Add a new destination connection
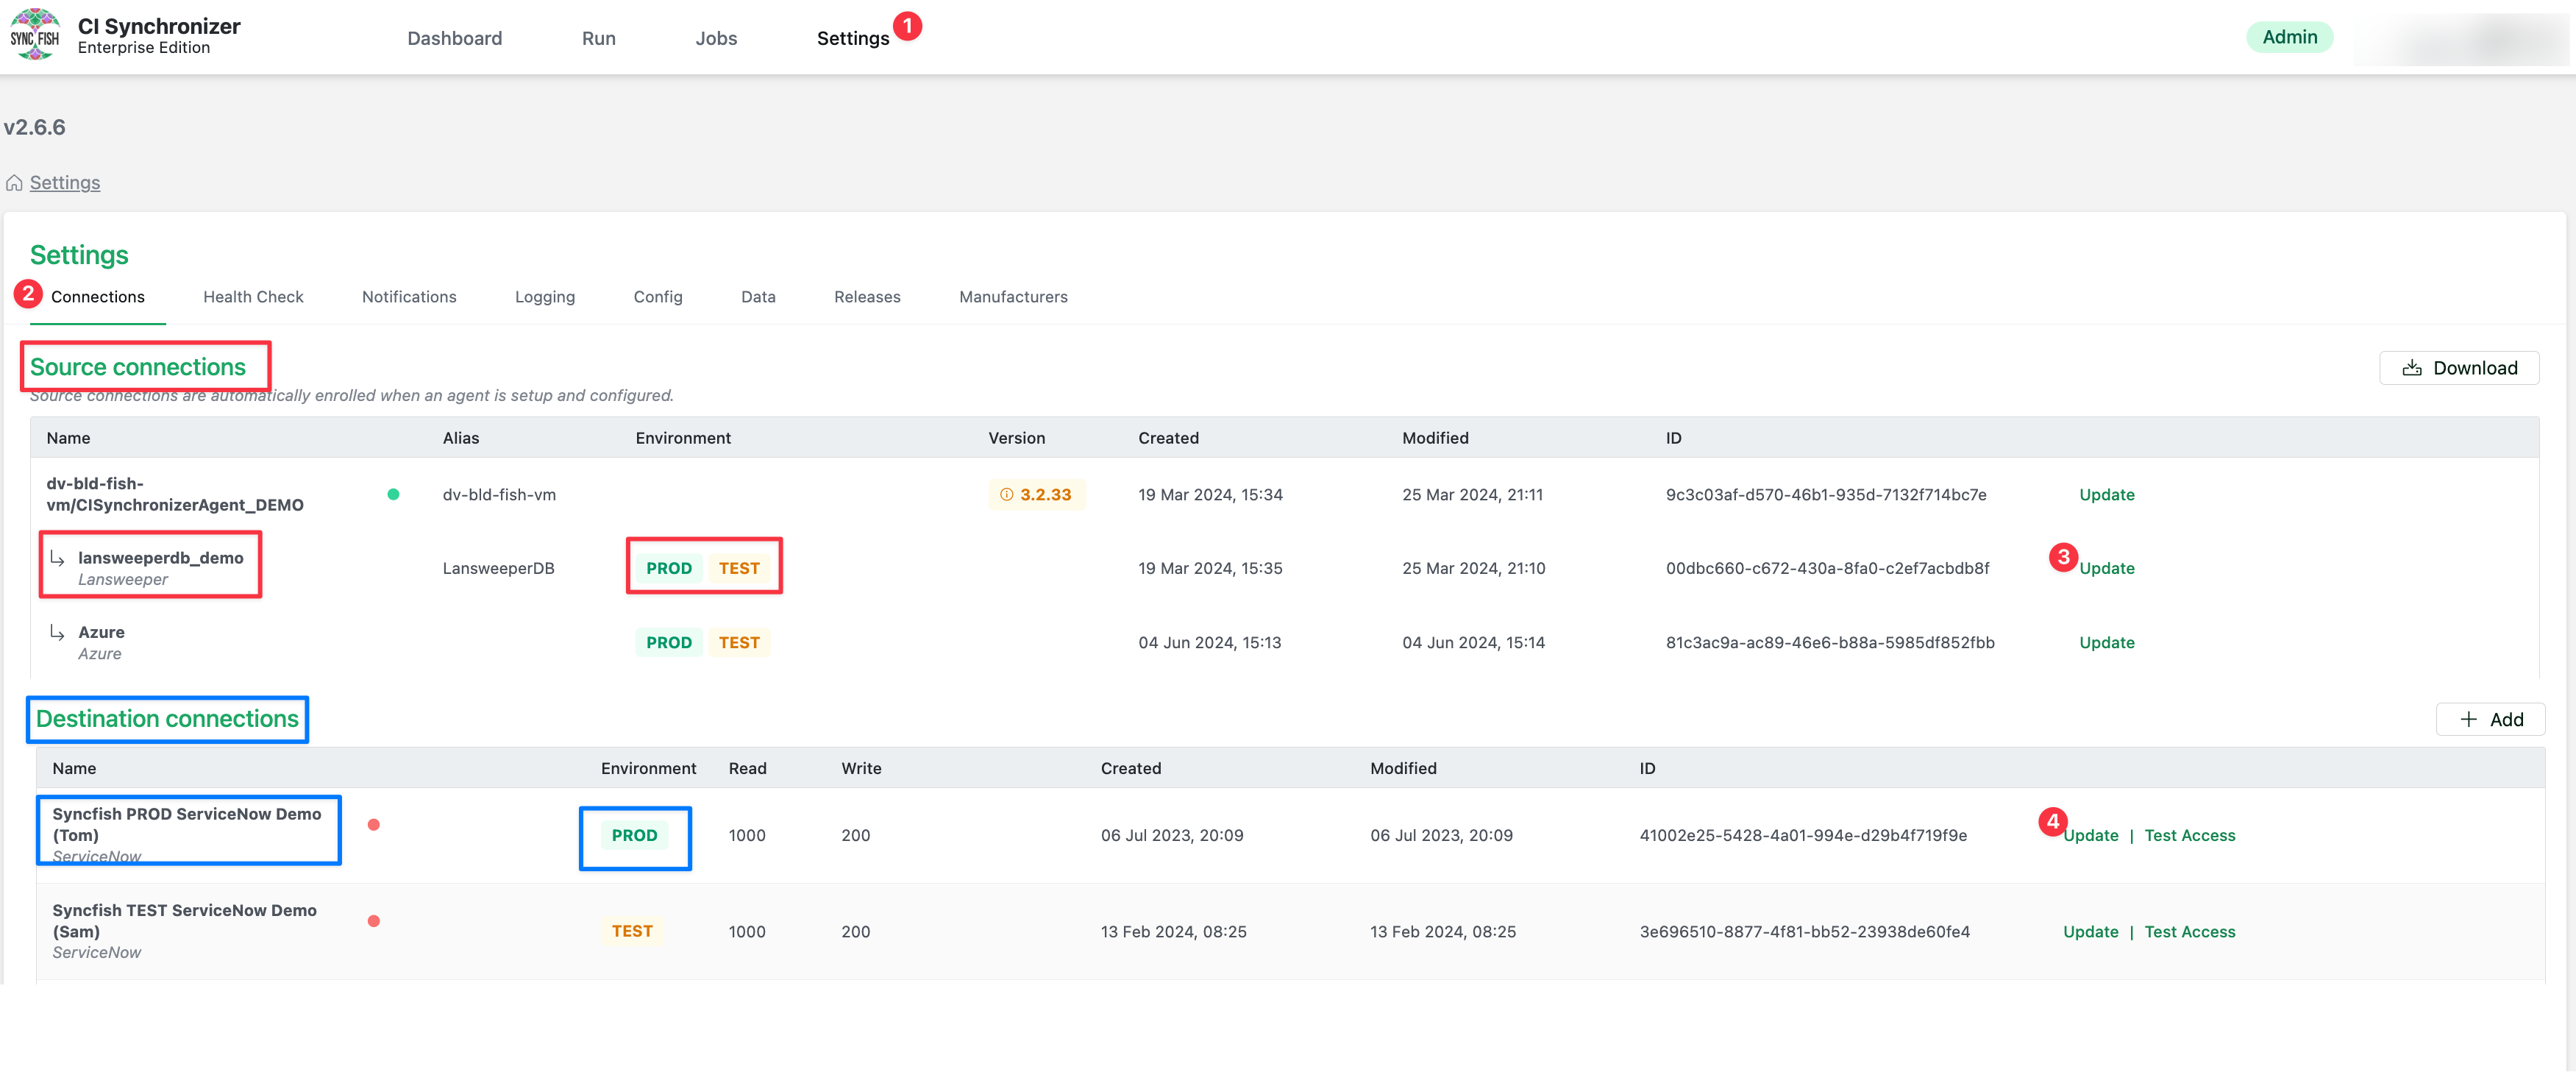 click(2490, 719)
